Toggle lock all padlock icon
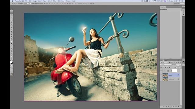195x109 pixels. [x=169, y=67]
